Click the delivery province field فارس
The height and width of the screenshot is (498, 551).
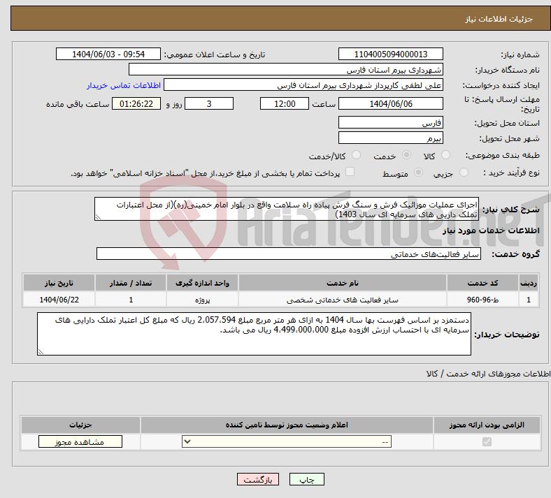[391, 122]
